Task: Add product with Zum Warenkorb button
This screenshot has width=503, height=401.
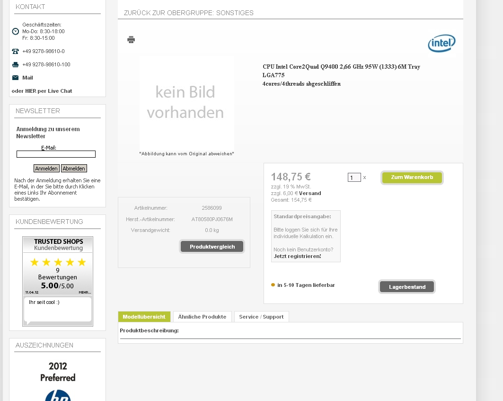Action: tap(412, 178)
